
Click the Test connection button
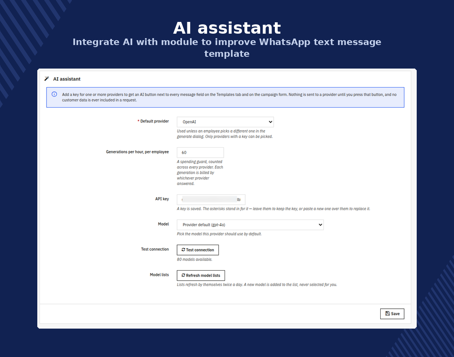(198, 250)
